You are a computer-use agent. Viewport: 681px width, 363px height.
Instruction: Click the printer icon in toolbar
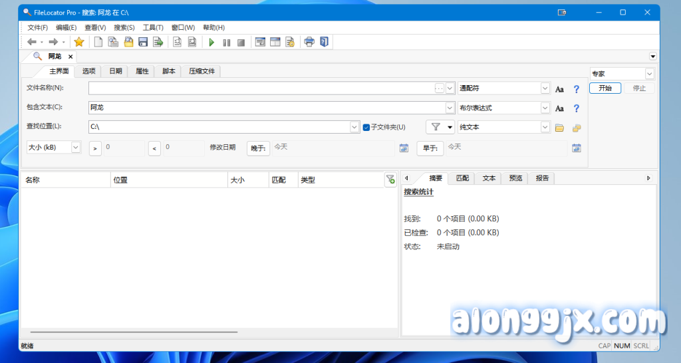(x=309, y=42)
